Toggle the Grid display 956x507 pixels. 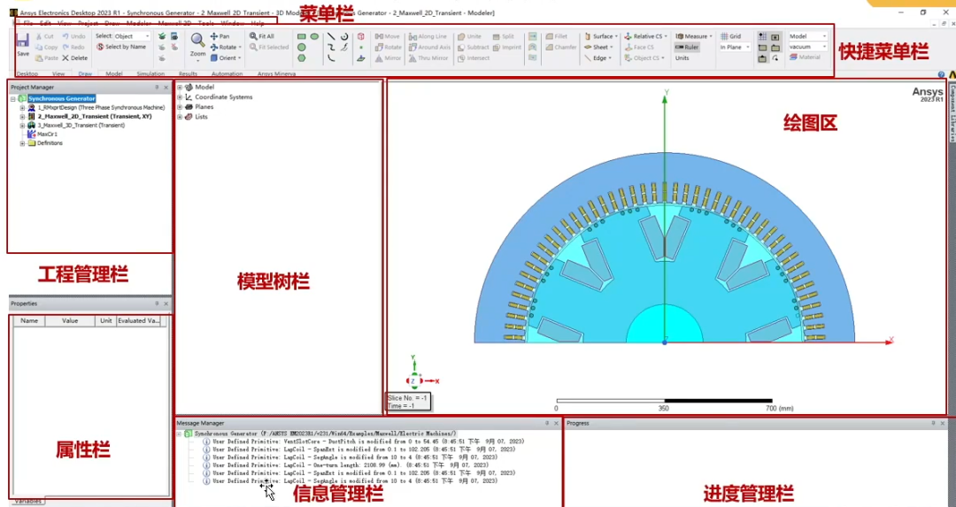tap(731, 36)
